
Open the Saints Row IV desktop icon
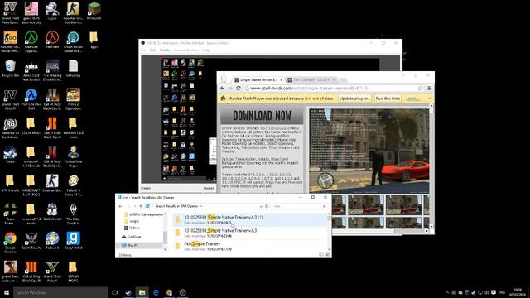pyautogui.click(x=31, y=241)
